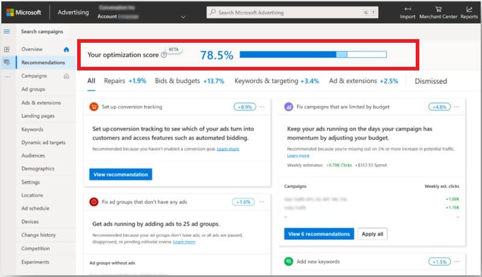Screen dimensions: 482x277
Task: Switch to the Ad & extensions tab
Action: coord(363,81)
